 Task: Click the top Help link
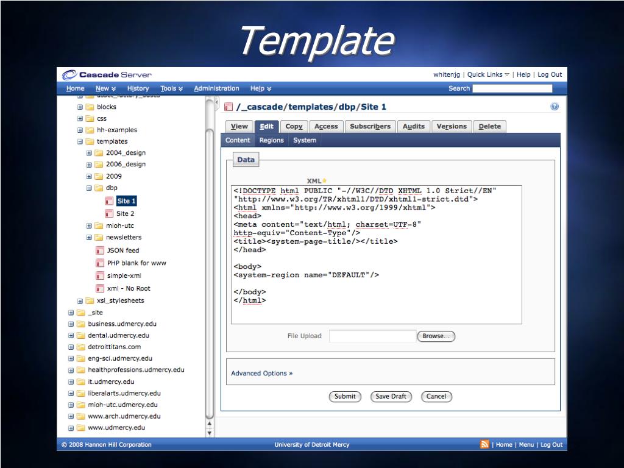pyautogui.click(x=523, y=74)
